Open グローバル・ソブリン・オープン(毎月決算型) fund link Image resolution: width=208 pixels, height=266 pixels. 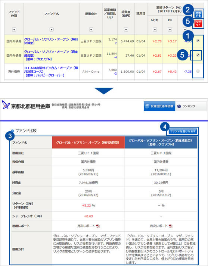(x=51, y=41)
